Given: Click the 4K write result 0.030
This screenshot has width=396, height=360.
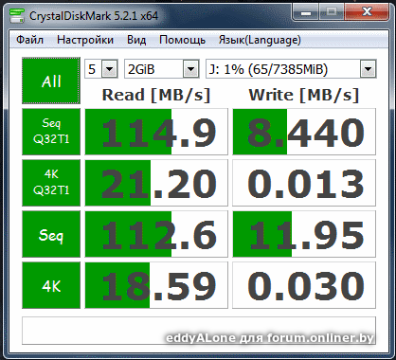Looking at the screenshot, I should coord(304,285).
